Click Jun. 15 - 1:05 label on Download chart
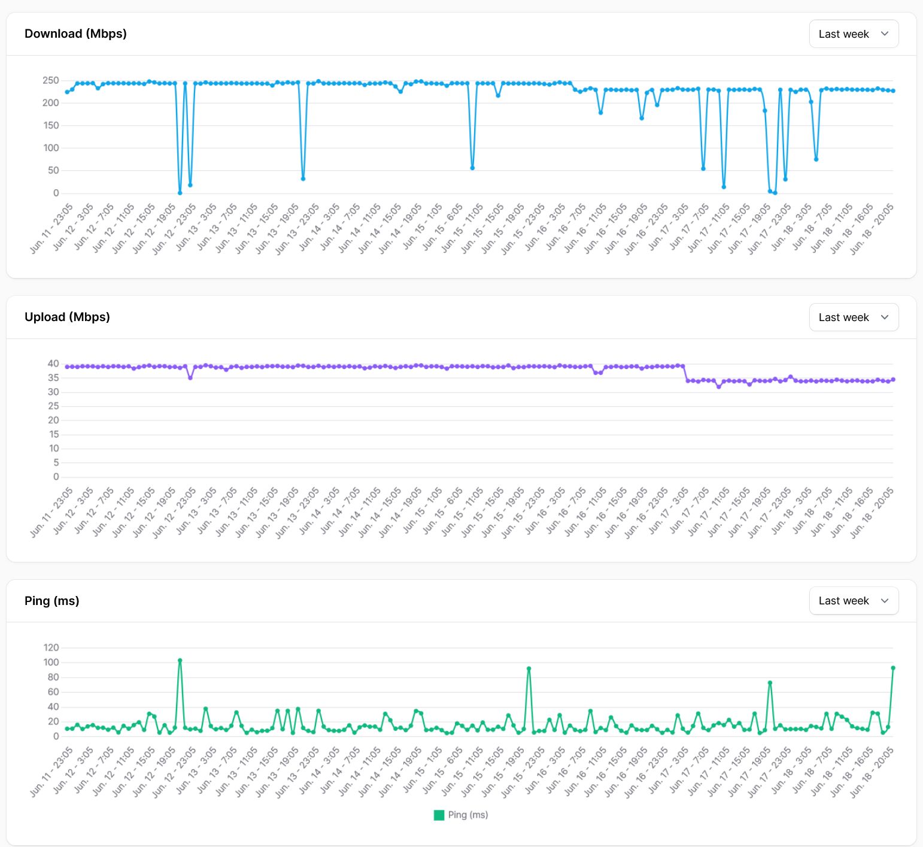The height and width of the screenshot is (847, 923). [x=423, y=226]
